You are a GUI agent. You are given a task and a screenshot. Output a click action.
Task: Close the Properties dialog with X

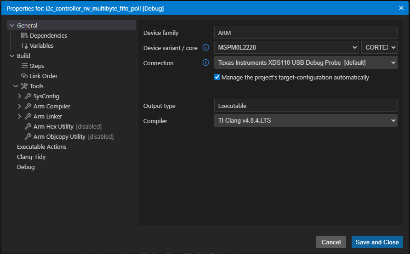[401, 8]
